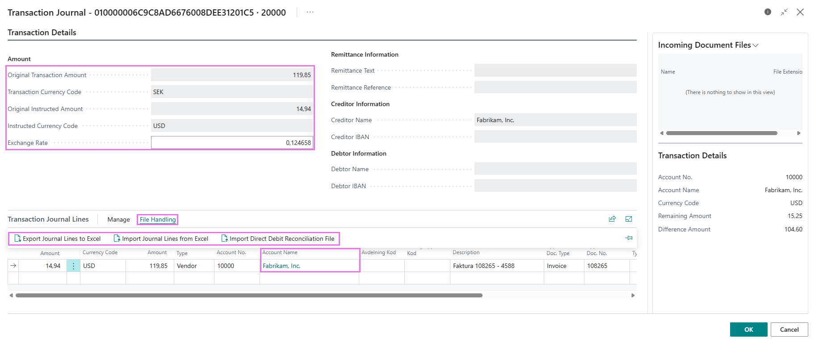Screen dimensions: 819x346
Task: Select the Account No. cell 10000 in journal line
Action: [x=237, y=266]
